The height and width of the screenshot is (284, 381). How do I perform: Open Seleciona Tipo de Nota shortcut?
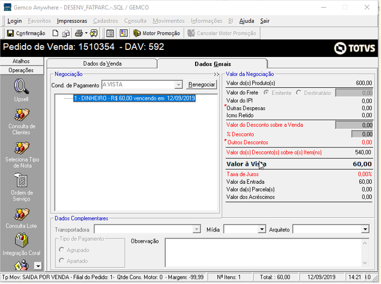pyautogui.click(x=22, y=155)
